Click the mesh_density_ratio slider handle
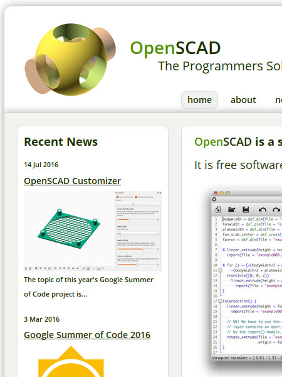 tap(128, 219)
